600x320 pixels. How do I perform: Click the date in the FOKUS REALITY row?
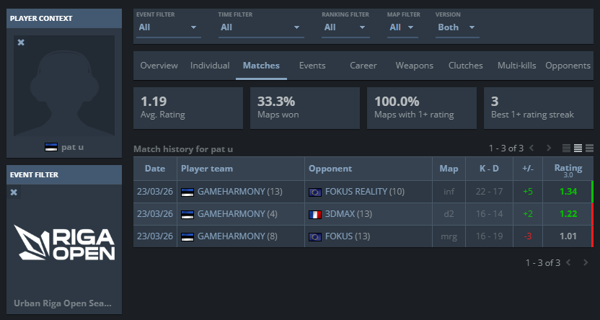(155, 192)
